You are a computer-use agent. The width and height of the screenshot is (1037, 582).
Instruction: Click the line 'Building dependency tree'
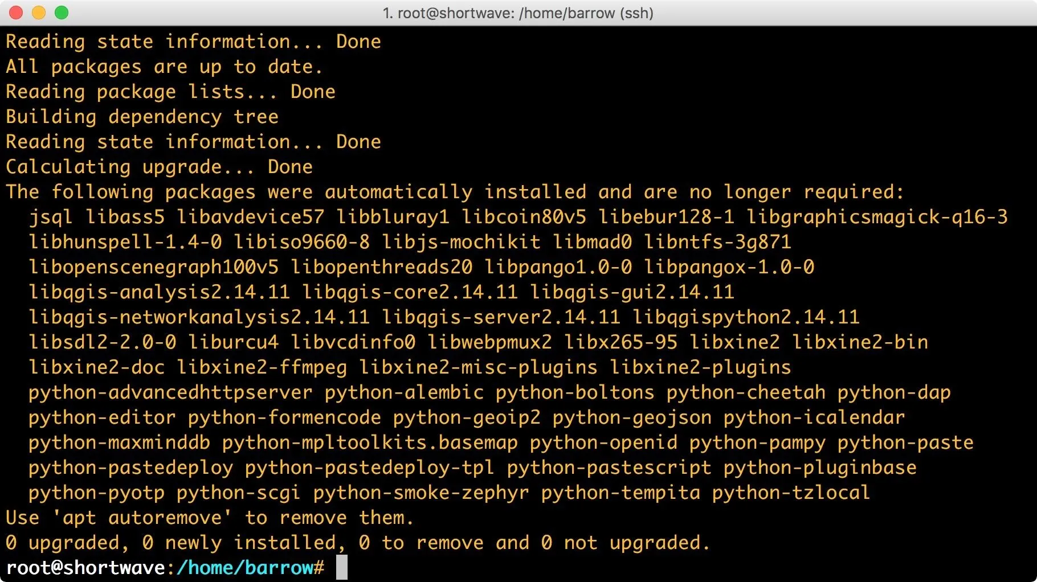point(142,117)
